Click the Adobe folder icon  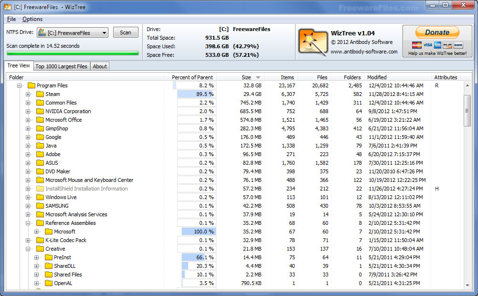pos(40,154)
